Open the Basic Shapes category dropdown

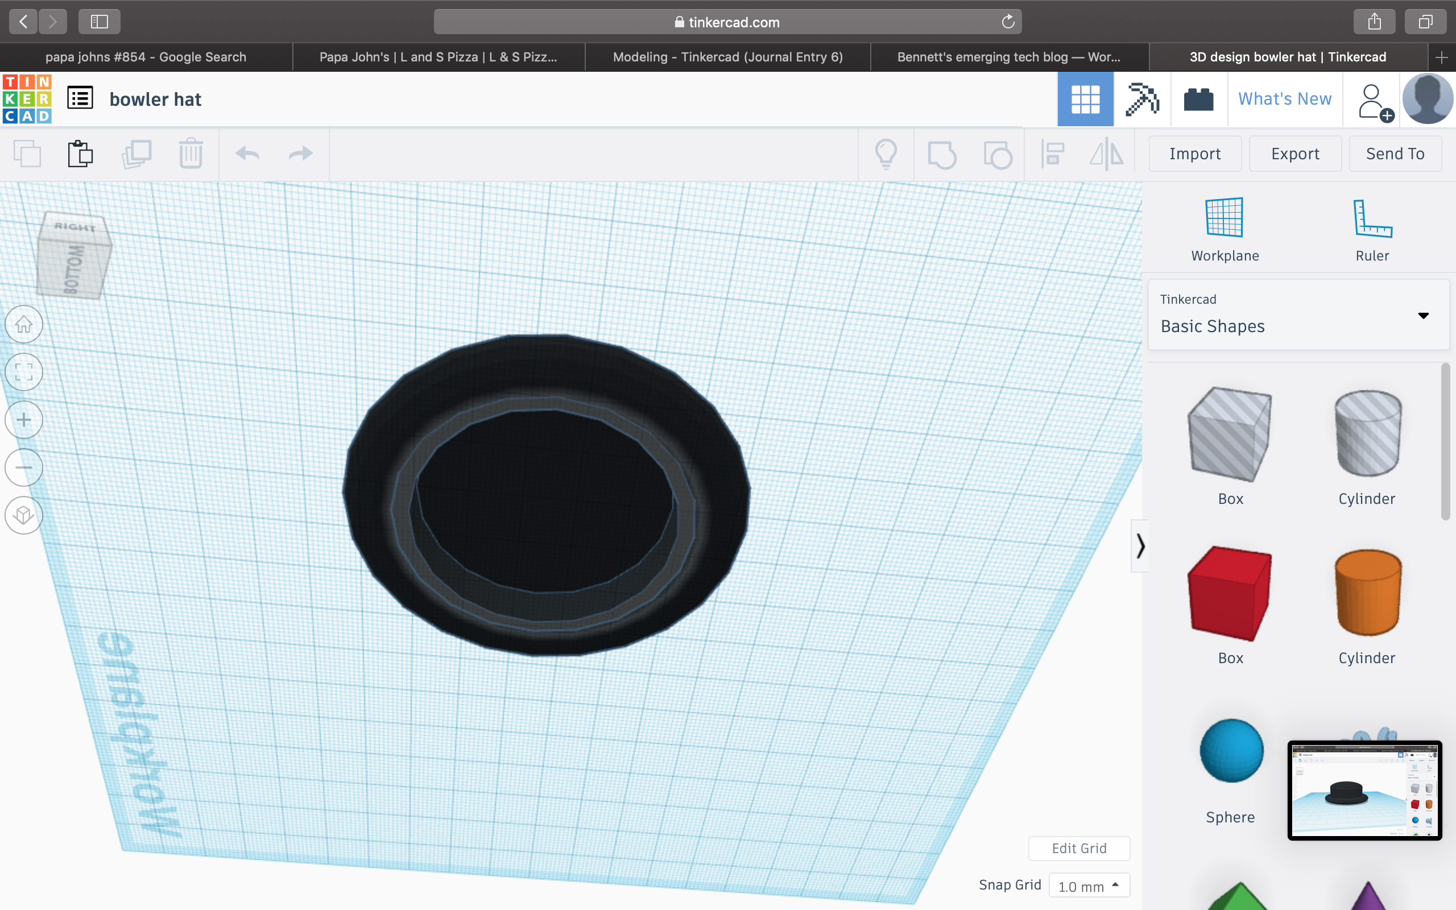point(1298,315)
